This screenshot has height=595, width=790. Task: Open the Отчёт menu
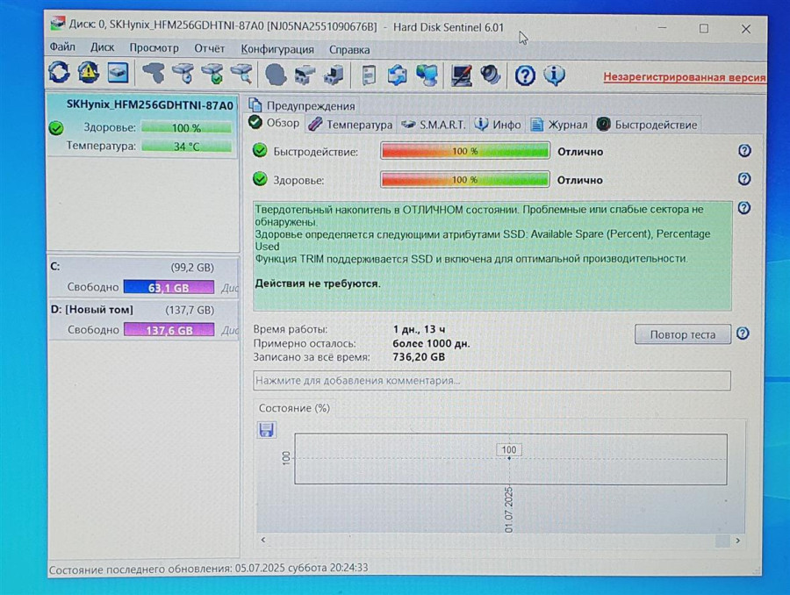point(210,49)
